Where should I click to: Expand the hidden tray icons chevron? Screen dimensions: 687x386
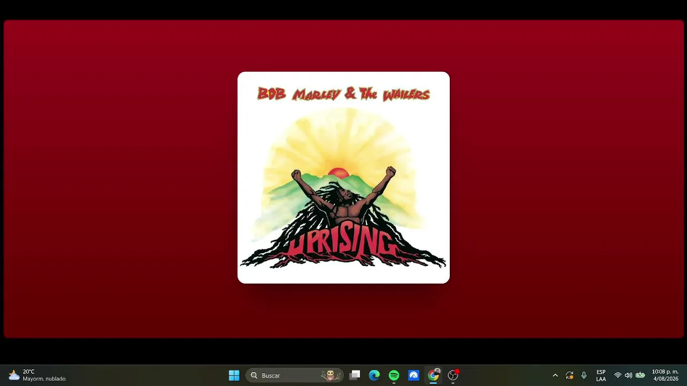555,375
